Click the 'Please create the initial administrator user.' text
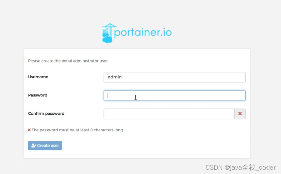 (x=68, y=61)
